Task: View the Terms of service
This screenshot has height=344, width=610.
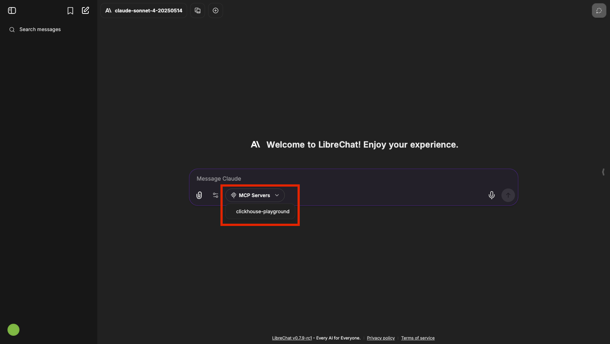Action: point(418,338)
